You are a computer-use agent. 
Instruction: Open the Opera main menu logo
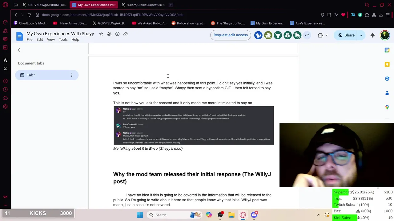click(5, 5)
